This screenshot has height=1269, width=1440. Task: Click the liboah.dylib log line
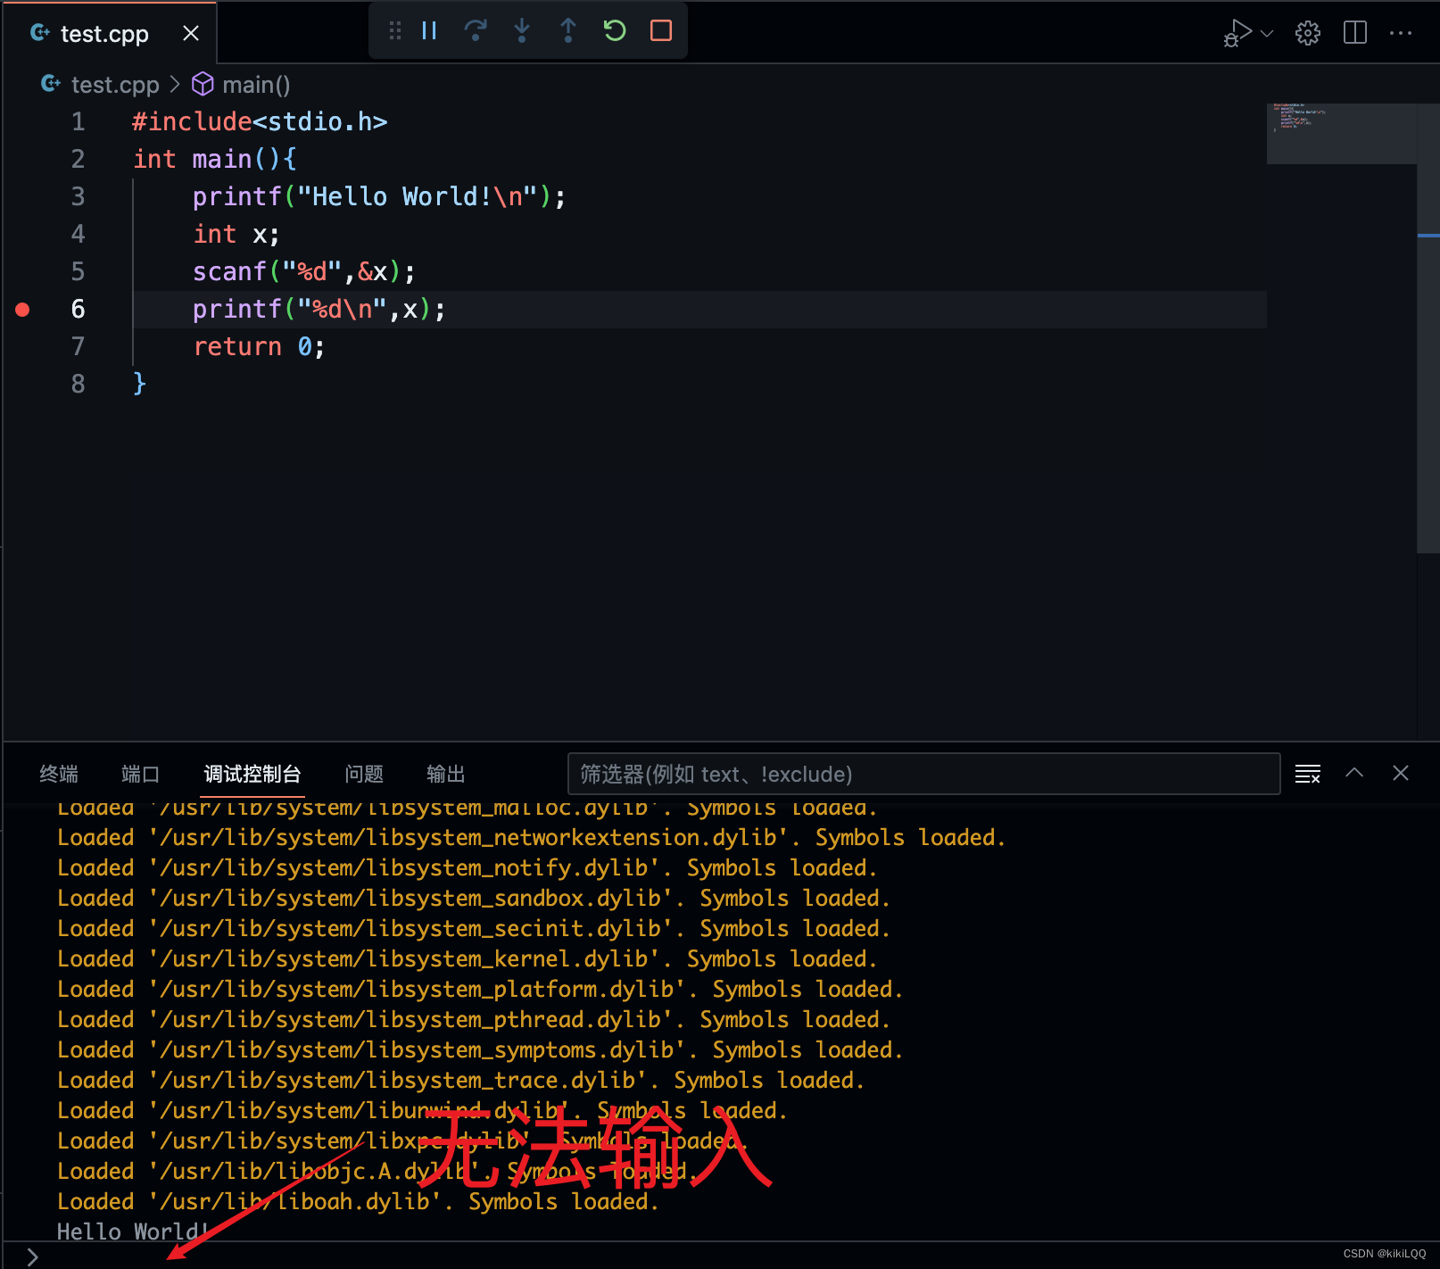(359, 1202)
